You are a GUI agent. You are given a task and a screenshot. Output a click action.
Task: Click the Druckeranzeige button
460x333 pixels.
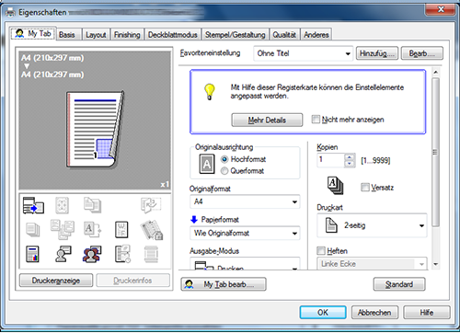tap(56, 281)
